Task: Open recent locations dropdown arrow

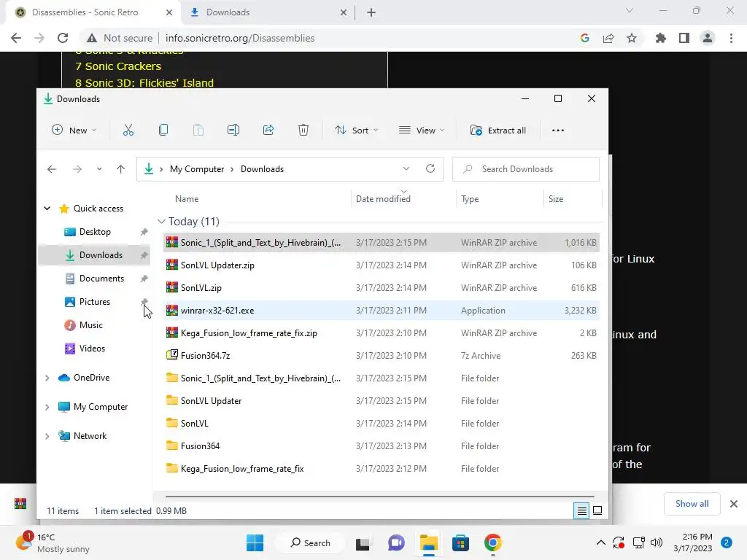Action: click(x=99, y=169)
